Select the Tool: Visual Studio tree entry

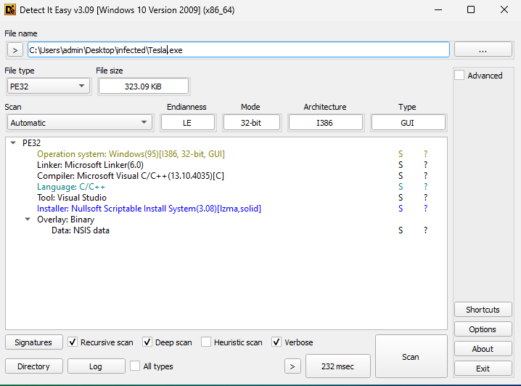pyautogui.click(x=72, y=198)
